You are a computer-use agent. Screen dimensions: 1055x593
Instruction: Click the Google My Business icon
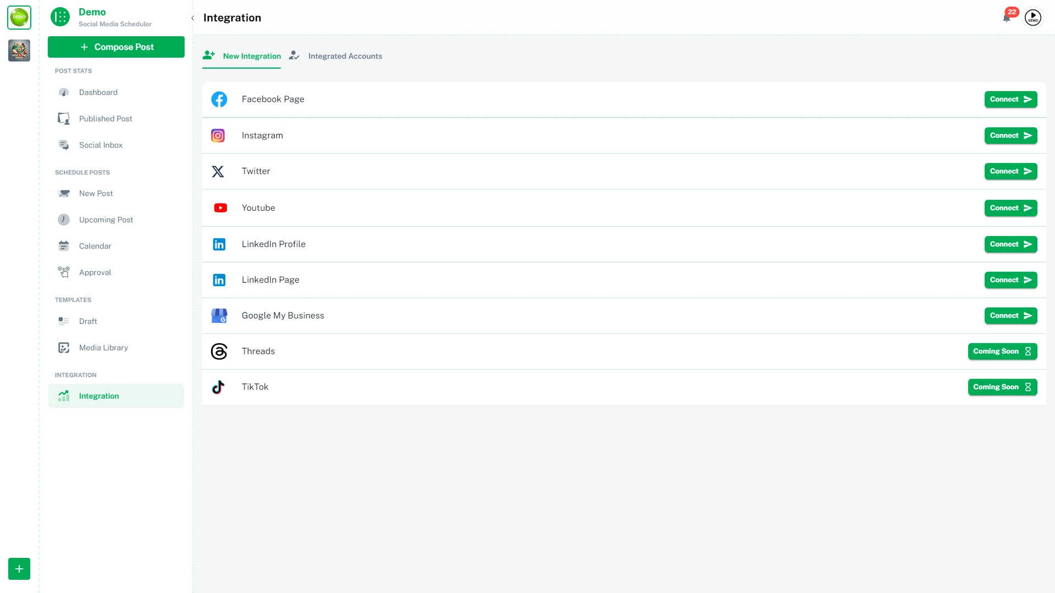point(219,316)
